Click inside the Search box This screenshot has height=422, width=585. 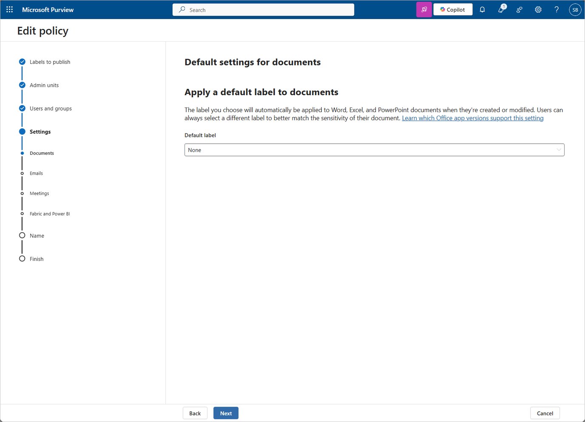pos(264,10)
